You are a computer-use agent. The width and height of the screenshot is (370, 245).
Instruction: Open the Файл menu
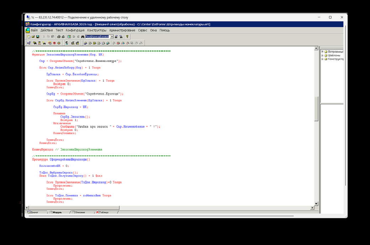click(x=34, y=30)
